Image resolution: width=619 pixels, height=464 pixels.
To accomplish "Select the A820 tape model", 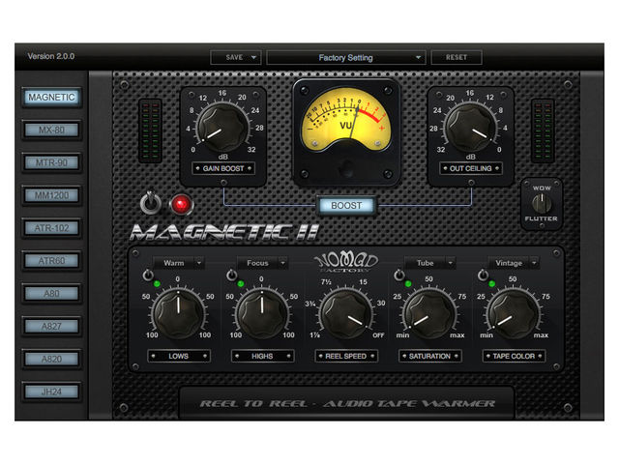I will coord(51,359).
